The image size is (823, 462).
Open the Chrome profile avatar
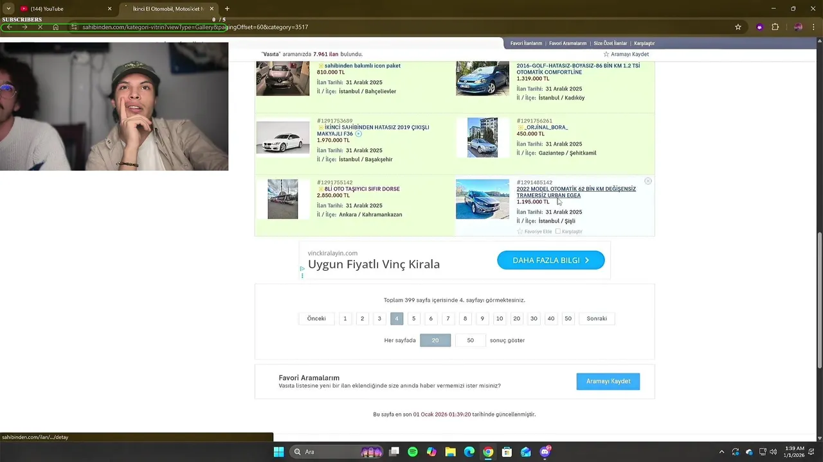[798, 27]
